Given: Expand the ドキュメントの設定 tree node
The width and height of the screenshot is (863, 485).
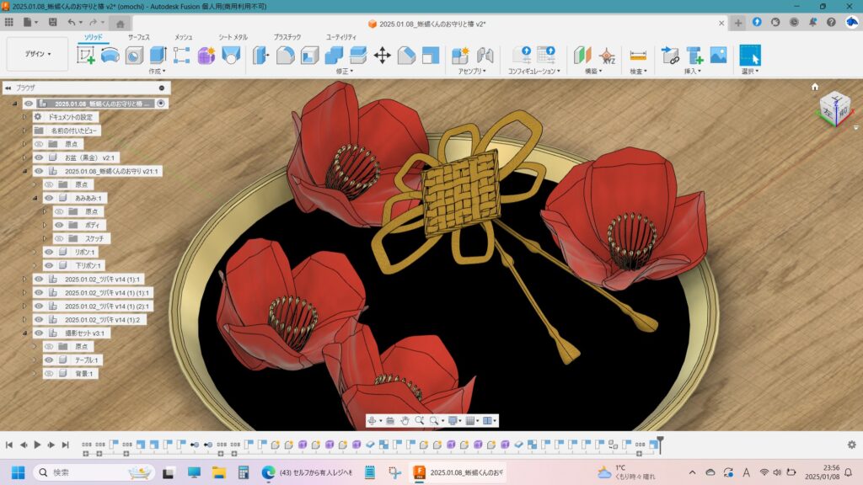Looking at the screenshot, I should (x=24, y=117).
